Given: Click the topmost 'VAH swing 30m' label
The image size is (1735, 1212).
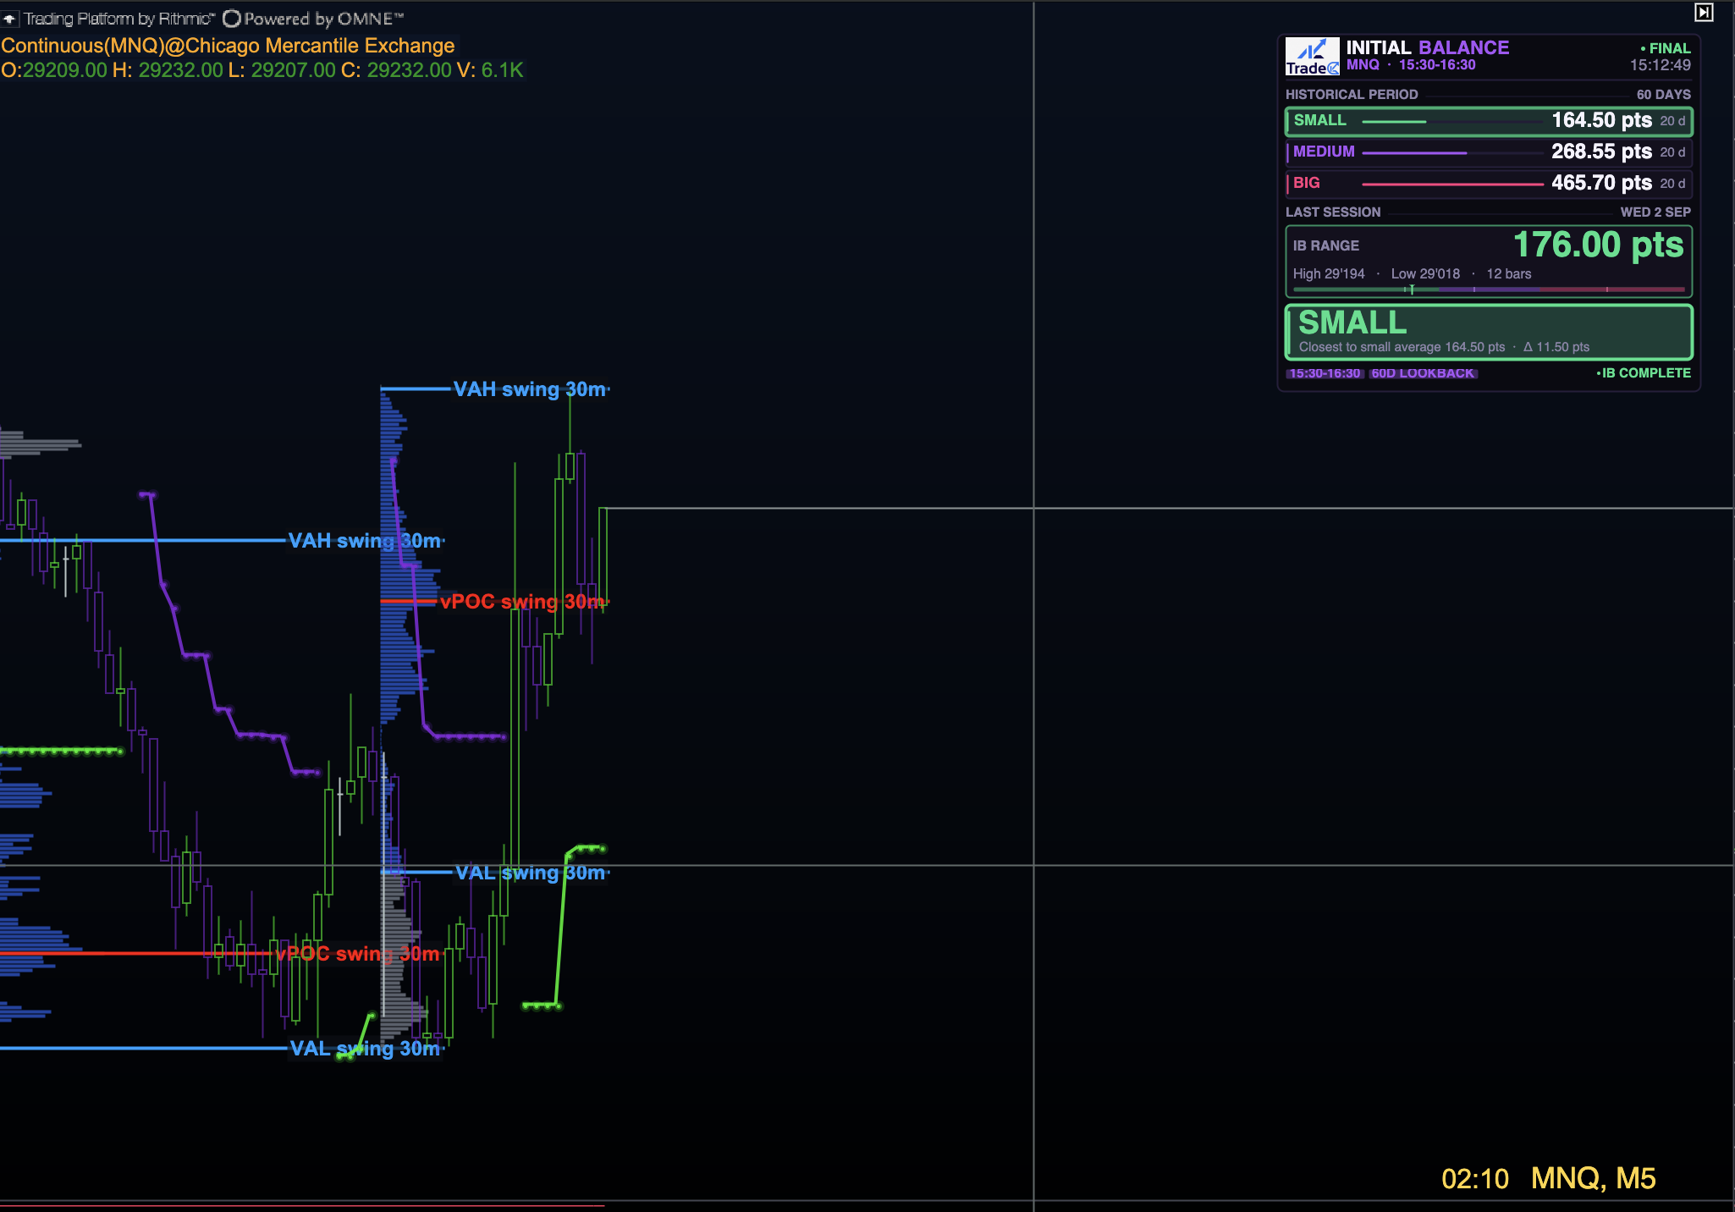Looking at the screenshot, I should pos(531,389).
